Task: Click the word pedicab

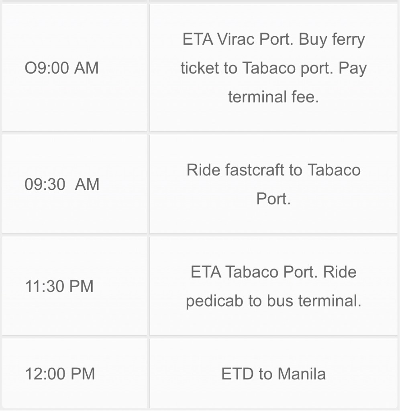Action: coord(214,301)
